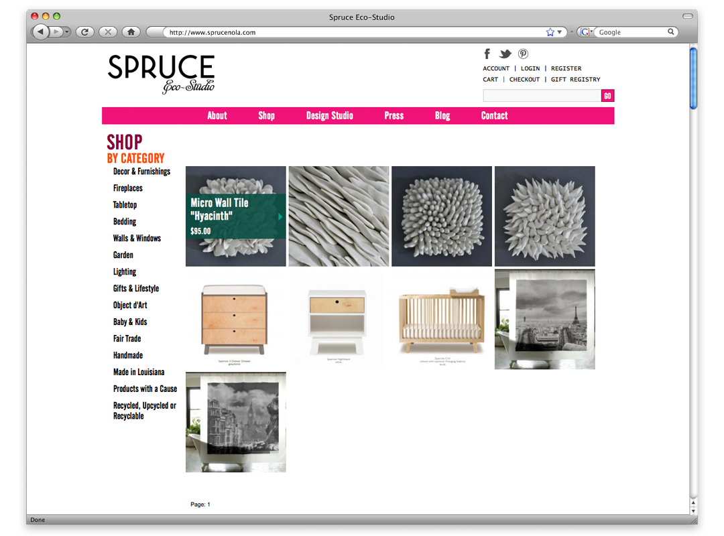This screenshot has height=536, width=724.
Task: Browse the Fair Trade category link
Action: (127, 338)
